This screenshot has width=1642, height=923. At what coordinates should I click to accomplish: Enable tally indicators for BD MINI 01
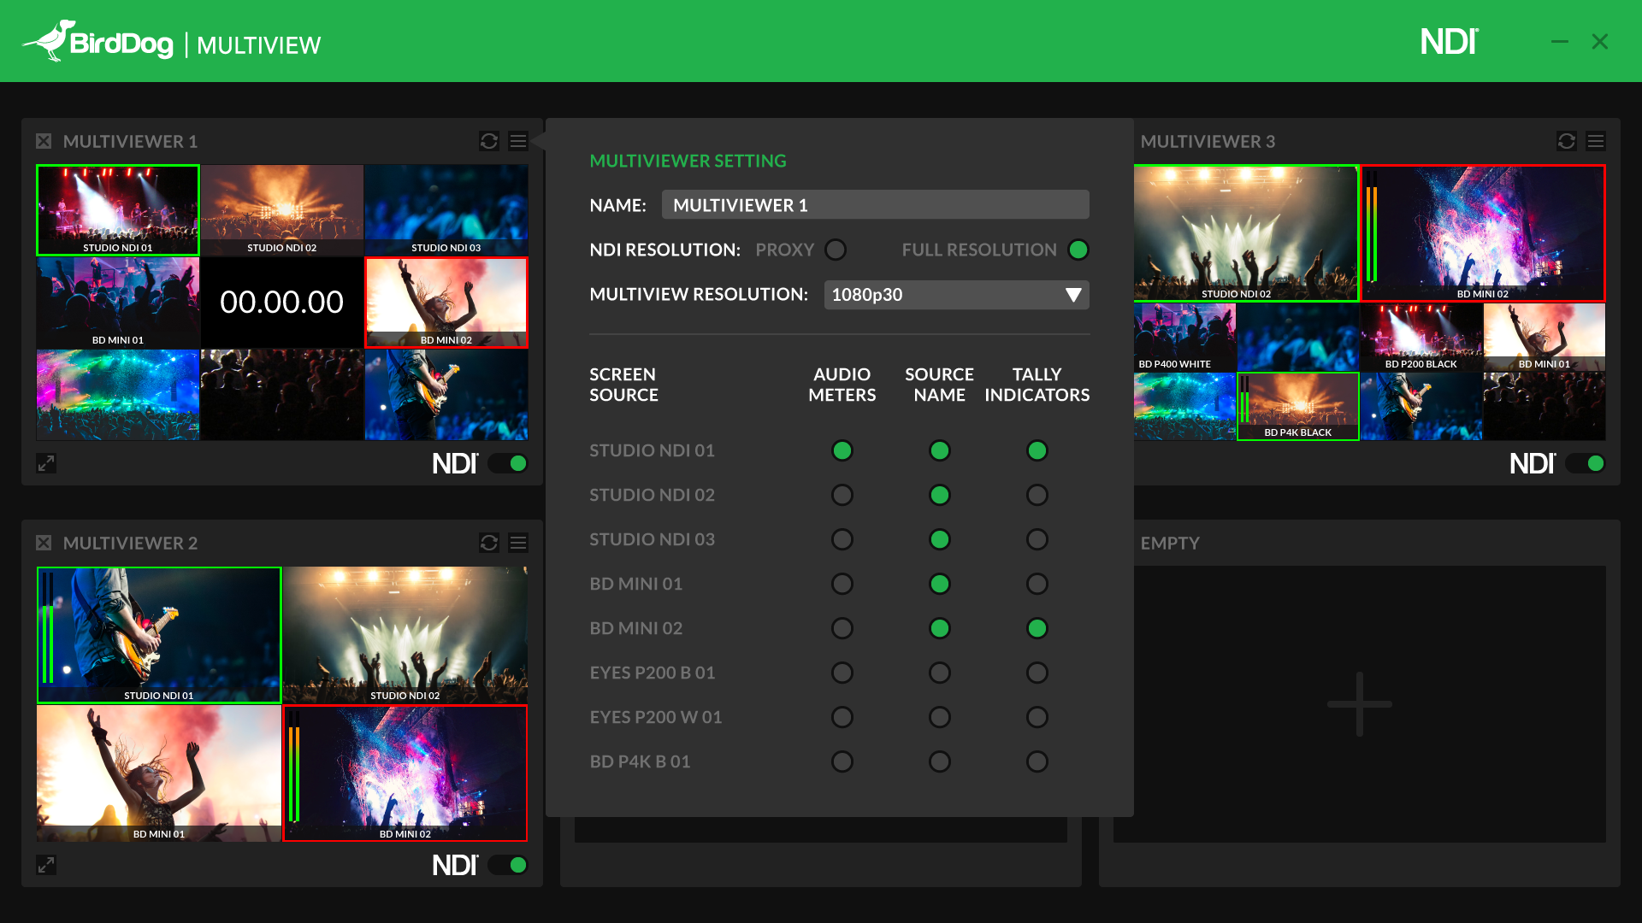click(x=1037, y=584)
